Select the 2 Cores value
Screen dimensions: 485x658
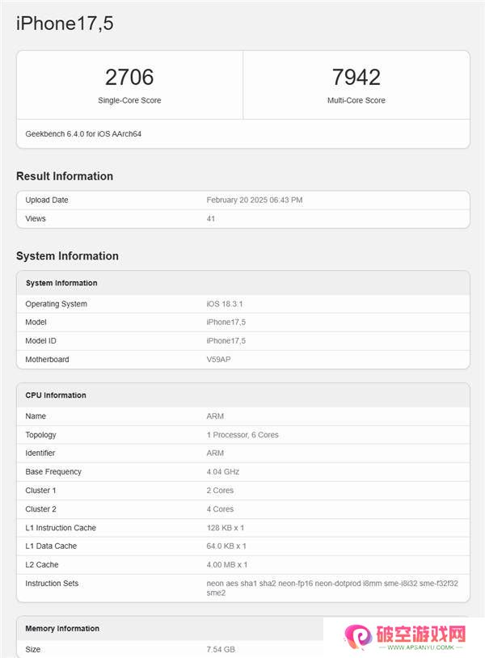point(220,491)
